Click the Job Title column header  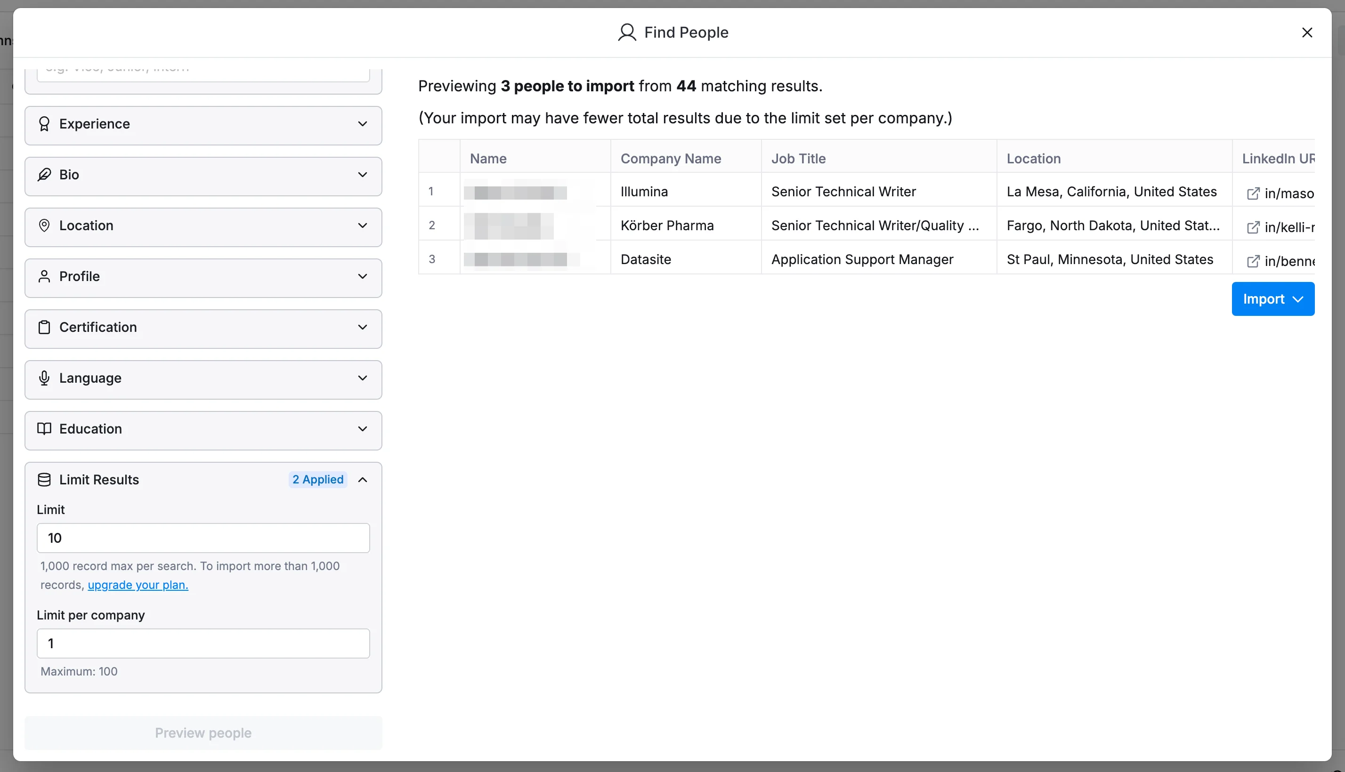click(798, 158)
